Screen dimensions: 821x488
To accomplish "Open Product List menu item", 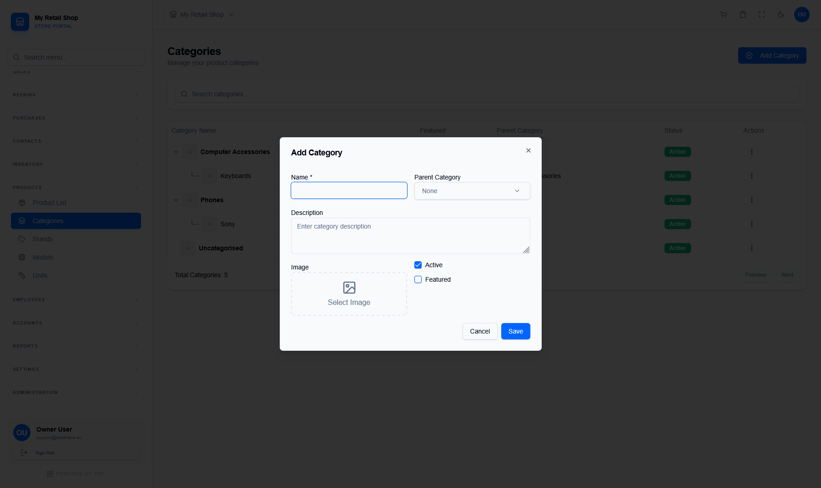I will click(x=76, y=203).
